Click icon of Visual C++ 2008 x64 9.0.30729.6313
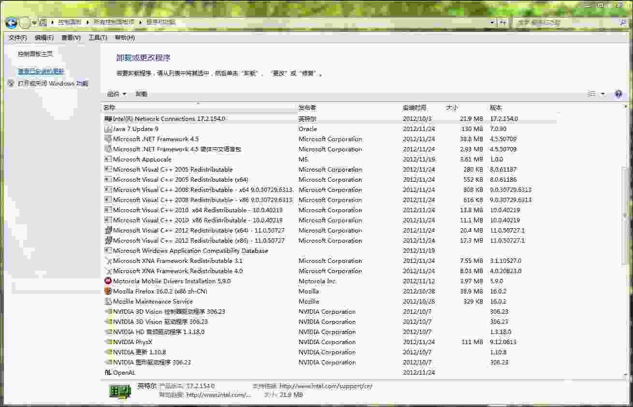This screenshot has height=407, width=633. click(x=108, y=189)
